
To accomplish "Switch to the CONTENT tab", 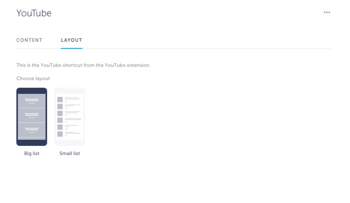I will (29, 40).
